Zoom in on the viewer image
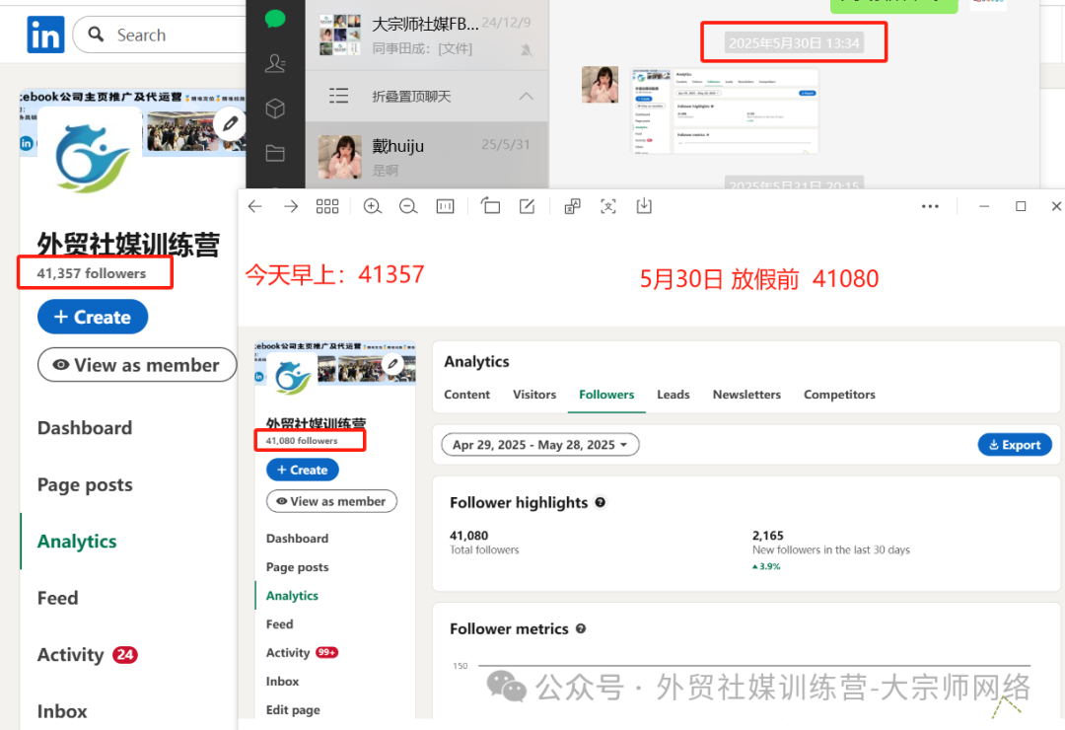This screenshot has height=730, width=1065. (372, 206)
